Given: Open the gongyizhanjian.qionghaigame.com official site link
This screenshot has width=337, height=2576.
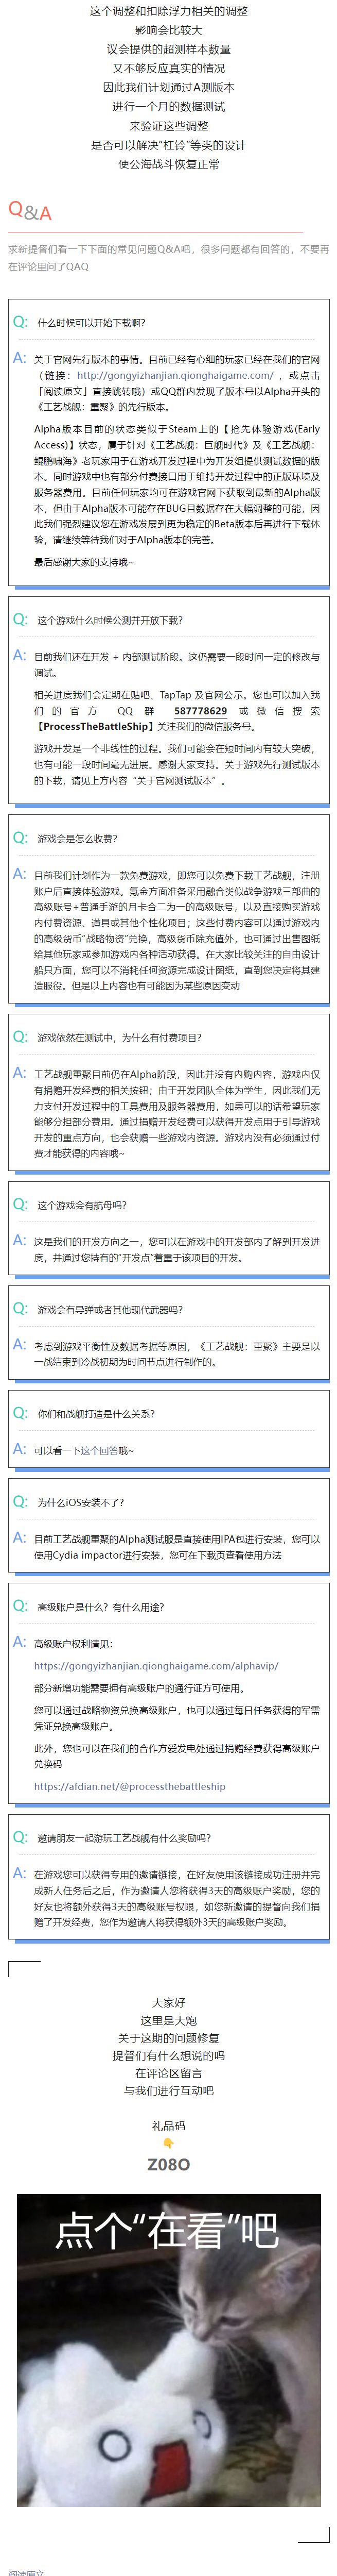Looking at the screenshot, I should click(x=175, y=375).
